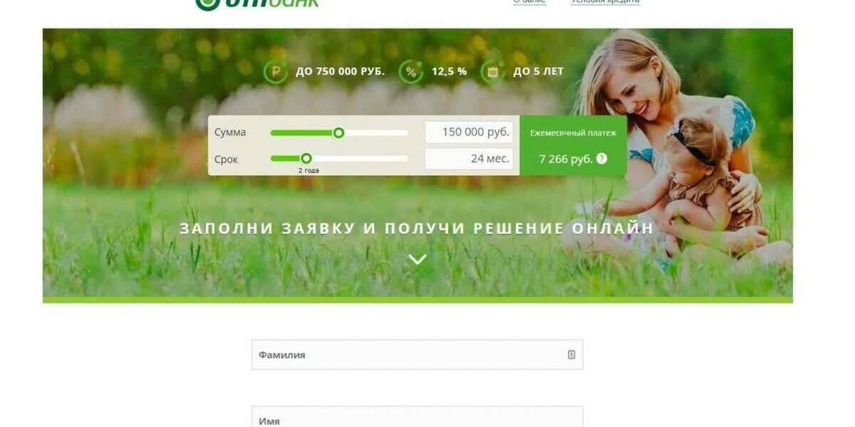Click the green Ежемесячный платеж panel
The width and height of the screenshot is (855, 427).
pos(574,145)
